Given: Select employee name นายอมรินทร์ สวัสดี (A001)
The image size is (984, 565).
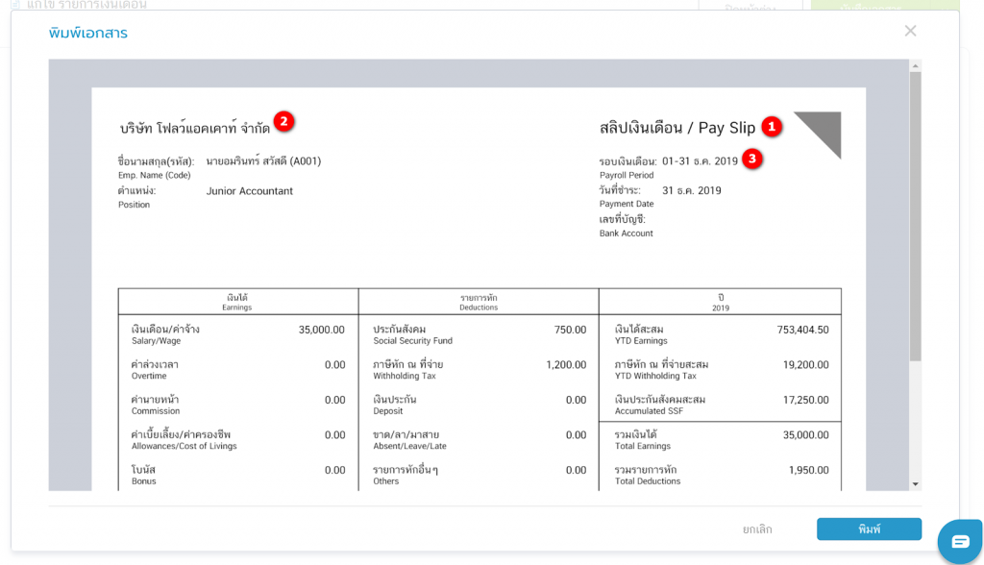Looking at the screenshot, I should (263, 161).
